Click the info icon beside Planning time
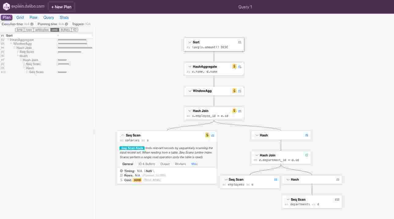This screenshot has width=394, height=219. (66, 24)
